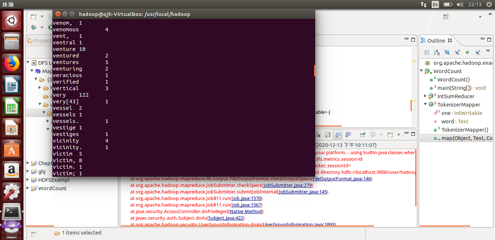Open Debug configurations dropdown arrow

click(42, 27)
